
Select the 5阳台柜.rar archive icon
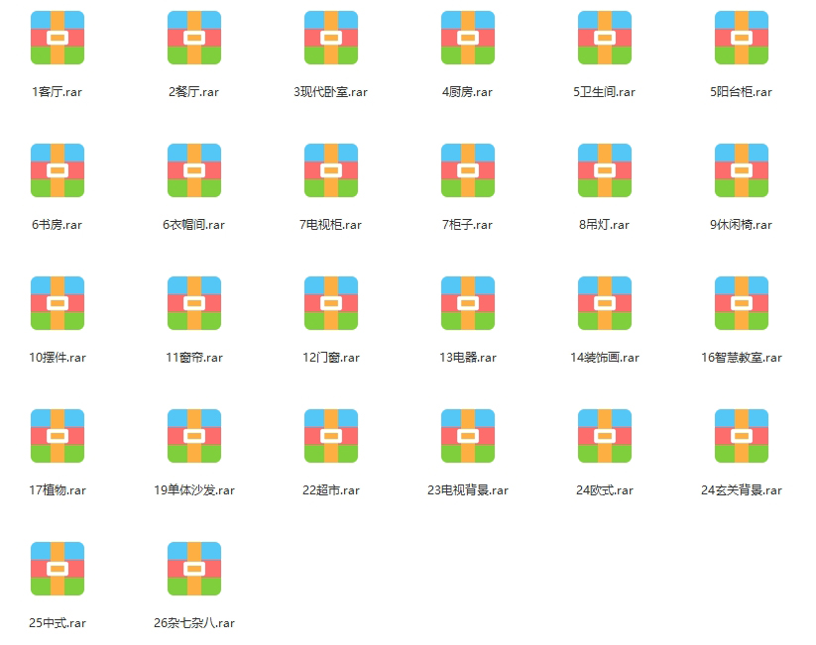pyautogui.click(x=742, y=38)
